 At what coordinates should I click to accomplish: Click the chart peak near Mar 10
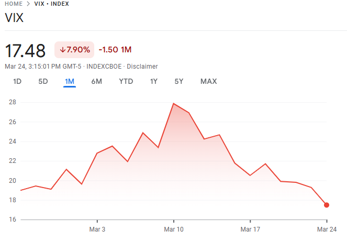(x=174, y=103)
